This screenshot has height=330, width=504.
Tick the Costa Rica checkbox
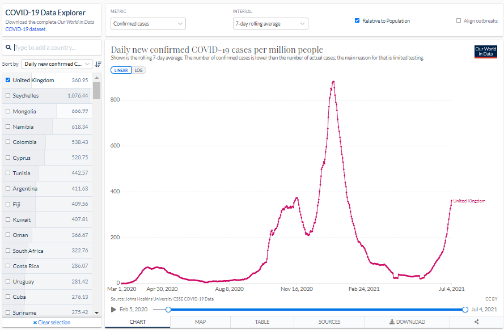pyautogui.click(x=8, y=266)
